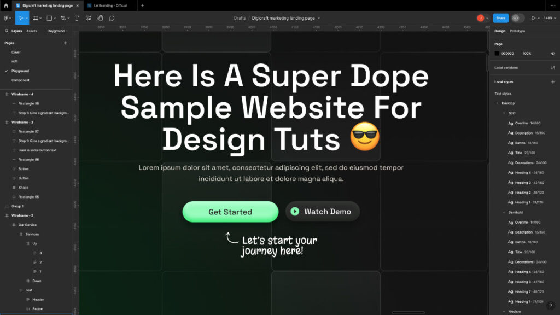Click the hero headline text on canvas
This screenshot has height=315, width=560.
tap(271, 108)
